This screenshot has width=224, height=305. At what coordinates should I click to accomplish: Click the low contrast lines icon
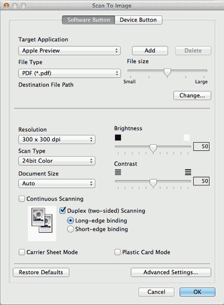point(118,172)
